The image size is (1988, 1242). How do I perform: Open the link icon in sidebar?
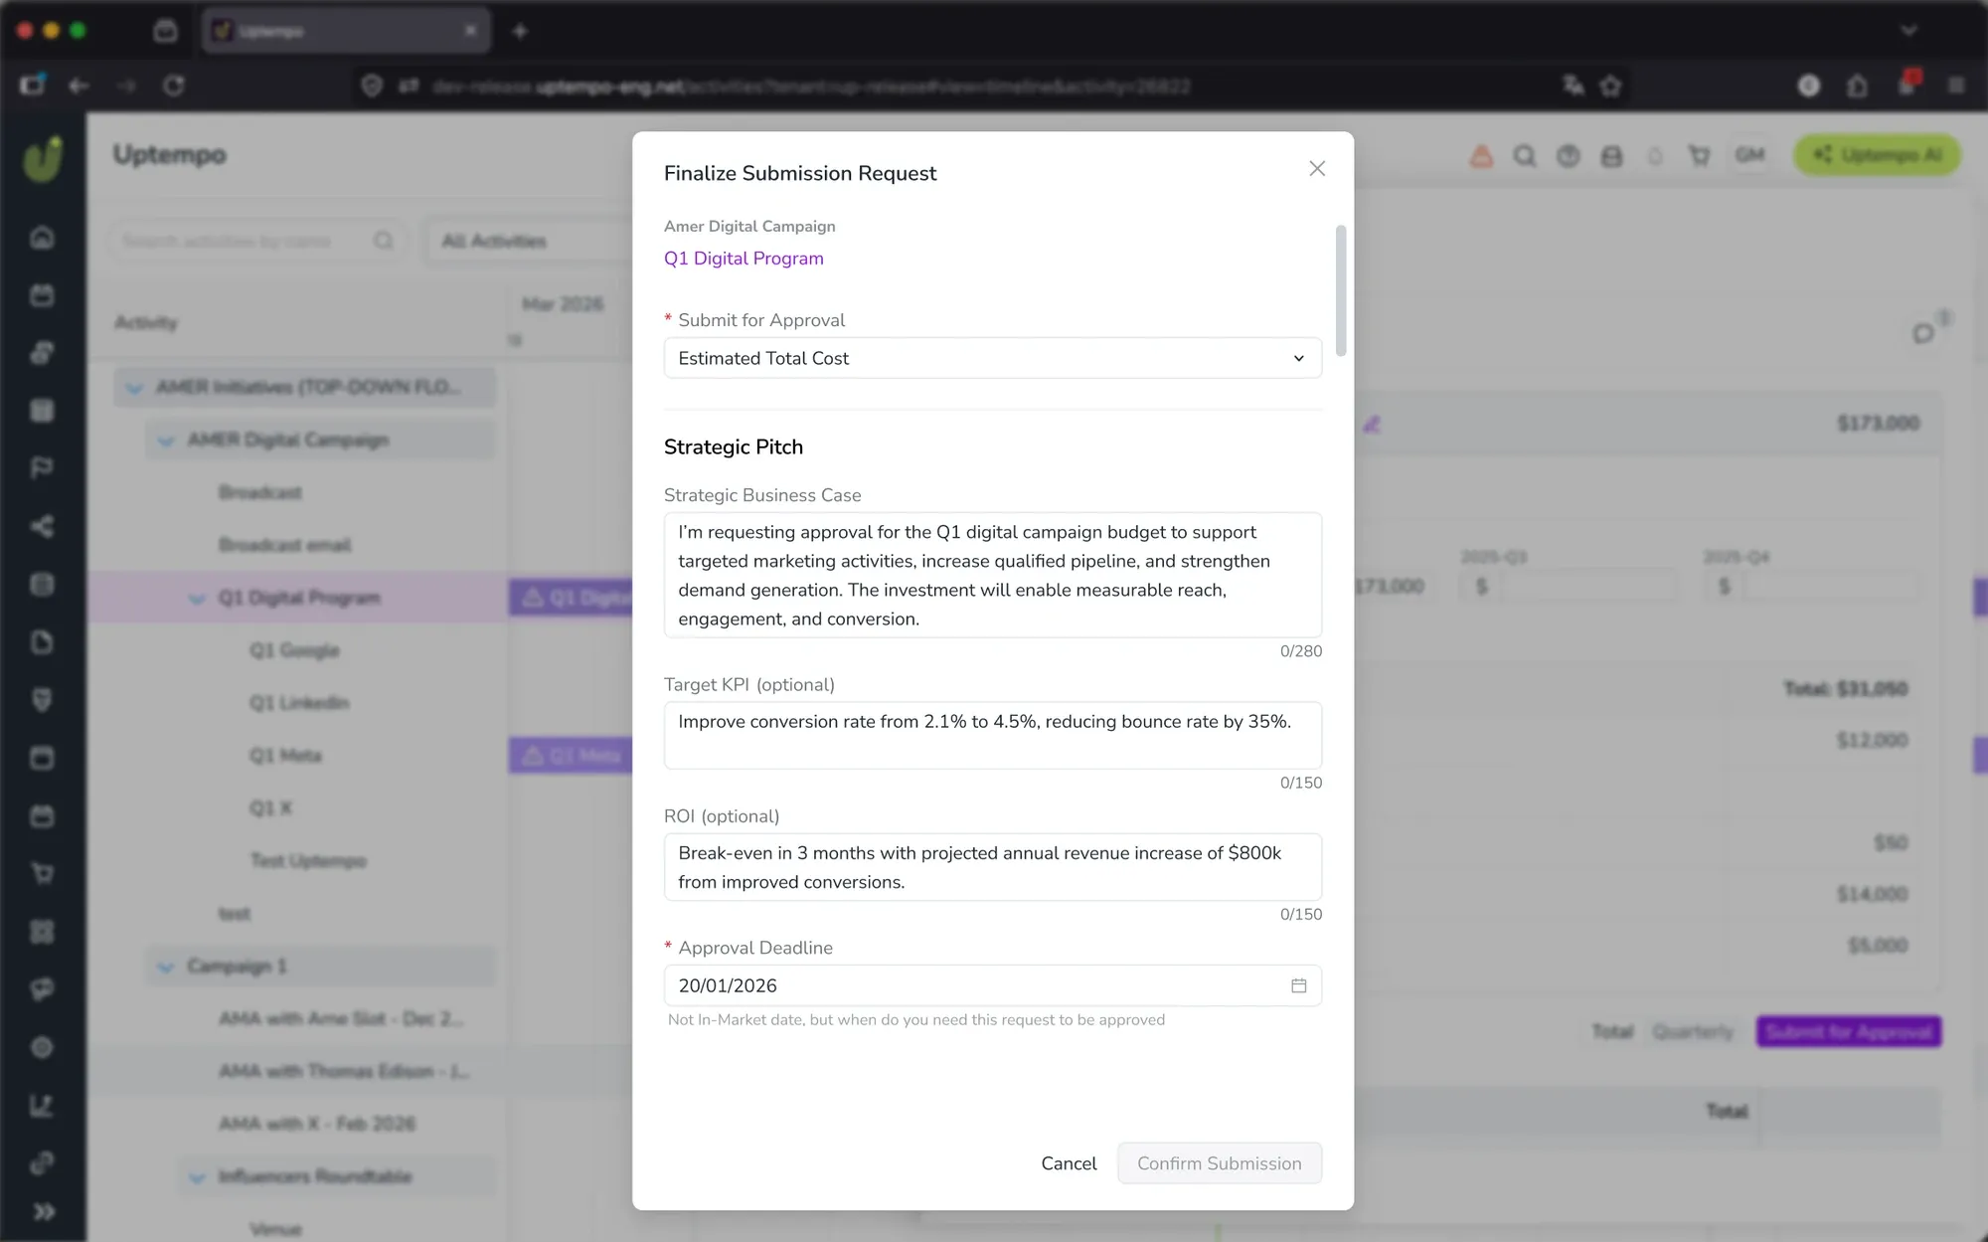click(42, 1162)
